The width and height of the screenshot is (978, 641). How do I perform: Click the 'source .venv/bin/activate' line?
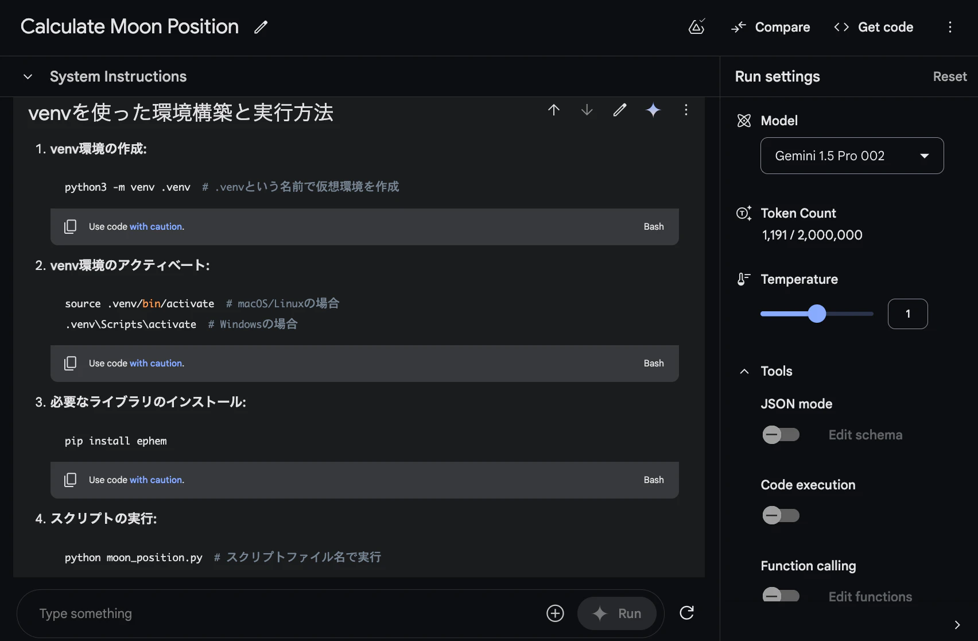coord(139,303)
